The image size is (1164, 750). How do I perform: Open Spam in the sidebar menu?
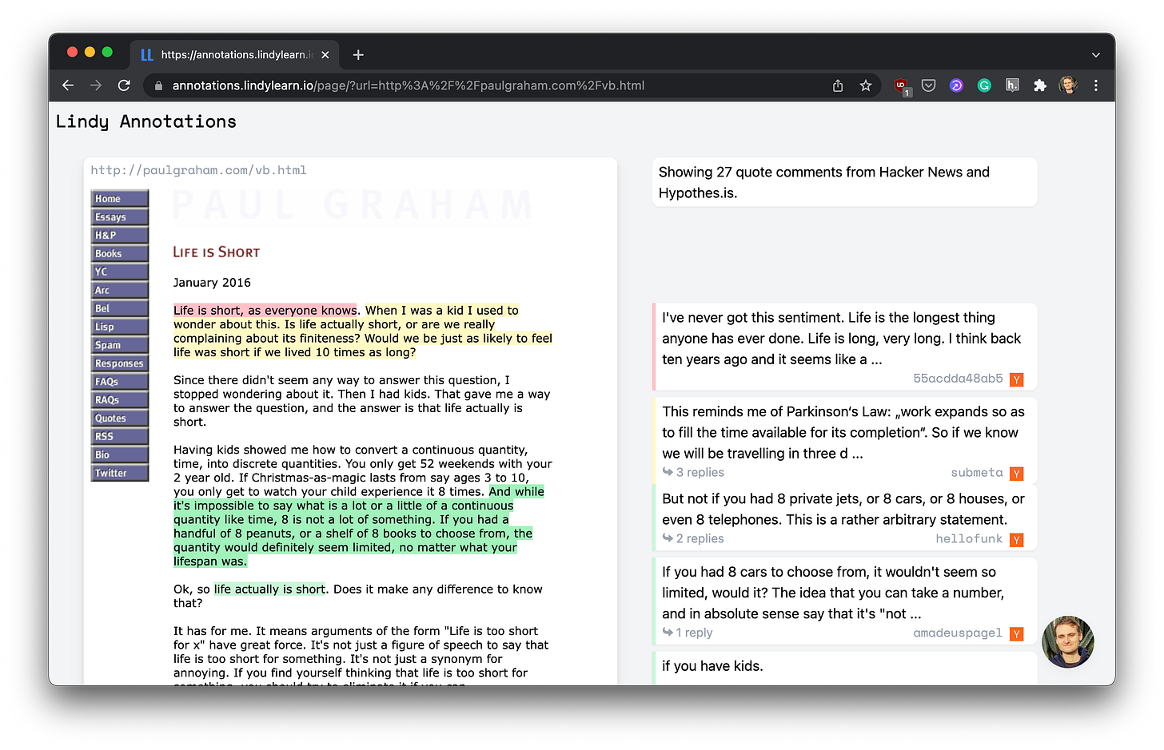coord(120,345)
